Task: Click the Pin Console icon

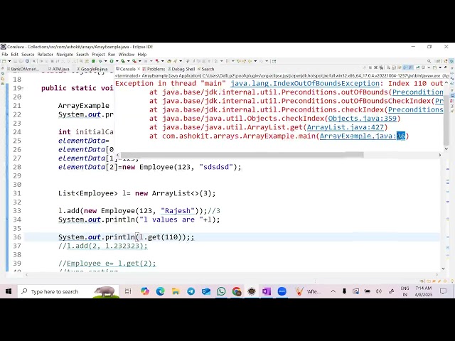Action: tap(418, 67)
